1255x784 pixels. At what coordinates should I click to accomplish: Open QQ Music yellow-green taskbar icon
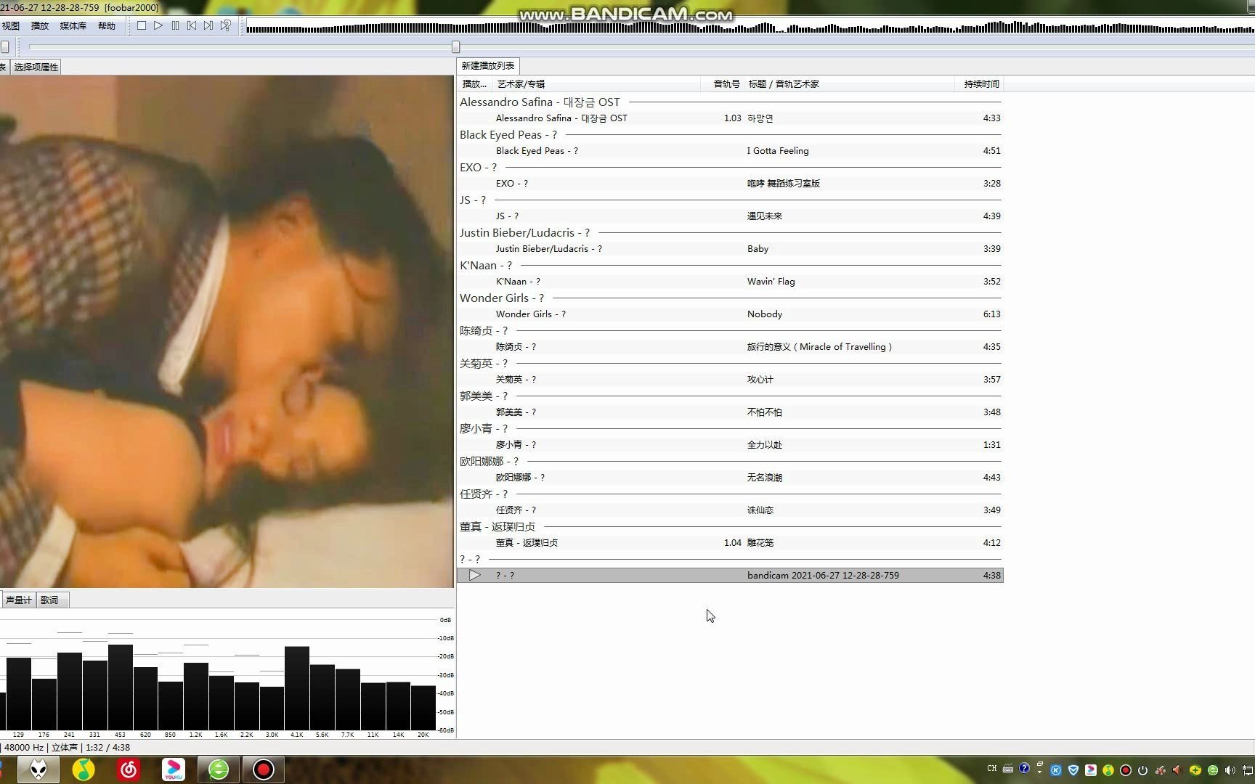(84, 769)
